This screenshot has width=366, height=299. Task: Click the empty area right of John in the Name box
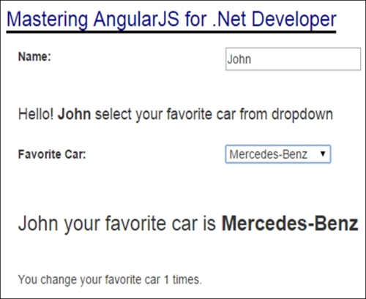305,59
